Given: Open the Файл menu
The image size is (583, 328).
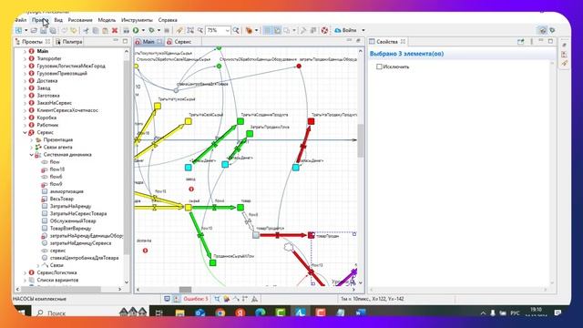Looking at the screenshot, I should point(20,20).
